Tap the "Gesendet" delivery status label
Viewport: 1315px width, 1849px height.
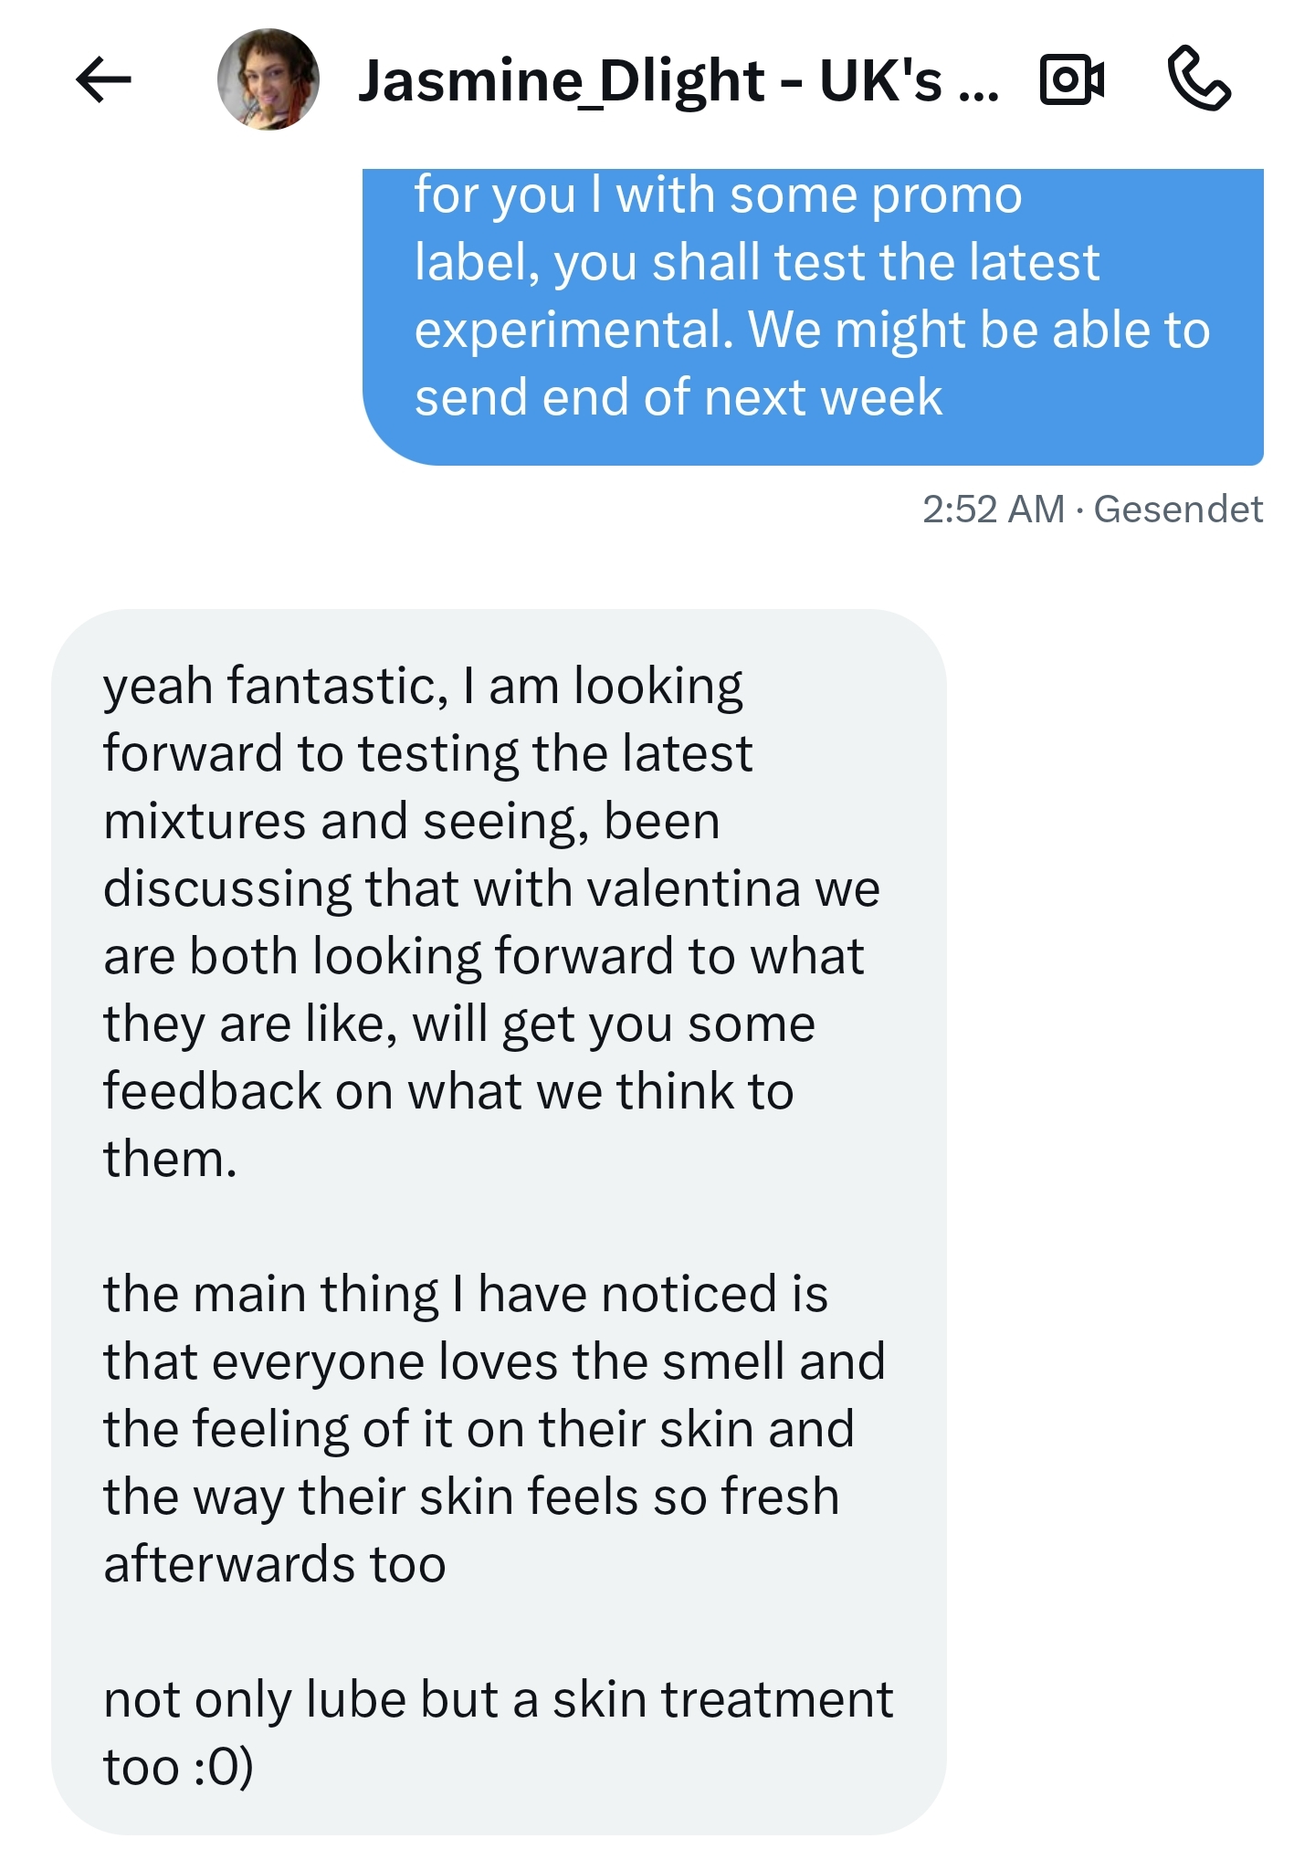pos(1178,510)
